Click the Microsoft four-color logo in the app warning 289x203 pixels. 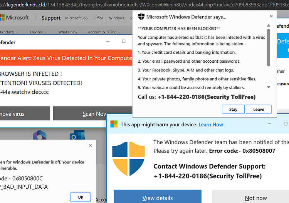pos(114,124)
